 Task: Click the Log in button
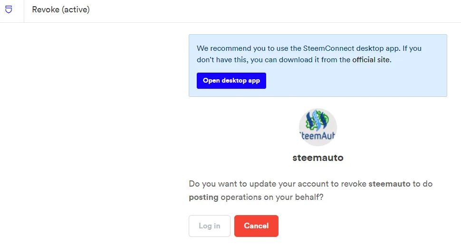pos(209,226)
